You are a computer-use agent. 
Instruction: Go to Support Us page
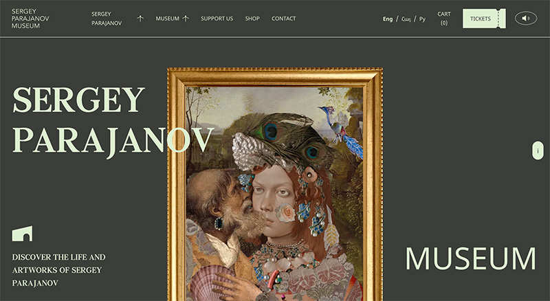[217, 19]
